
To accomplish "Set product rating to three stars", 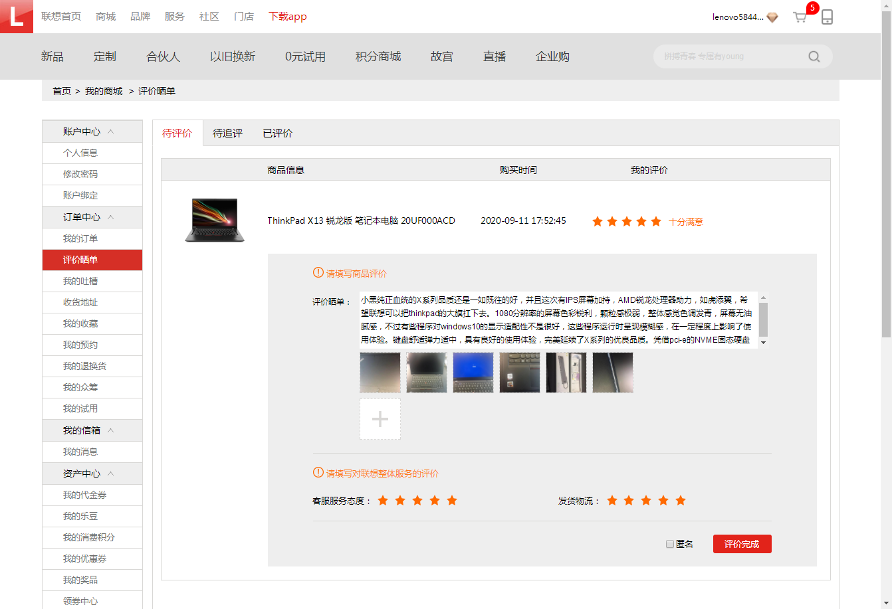I will [627, 221].
